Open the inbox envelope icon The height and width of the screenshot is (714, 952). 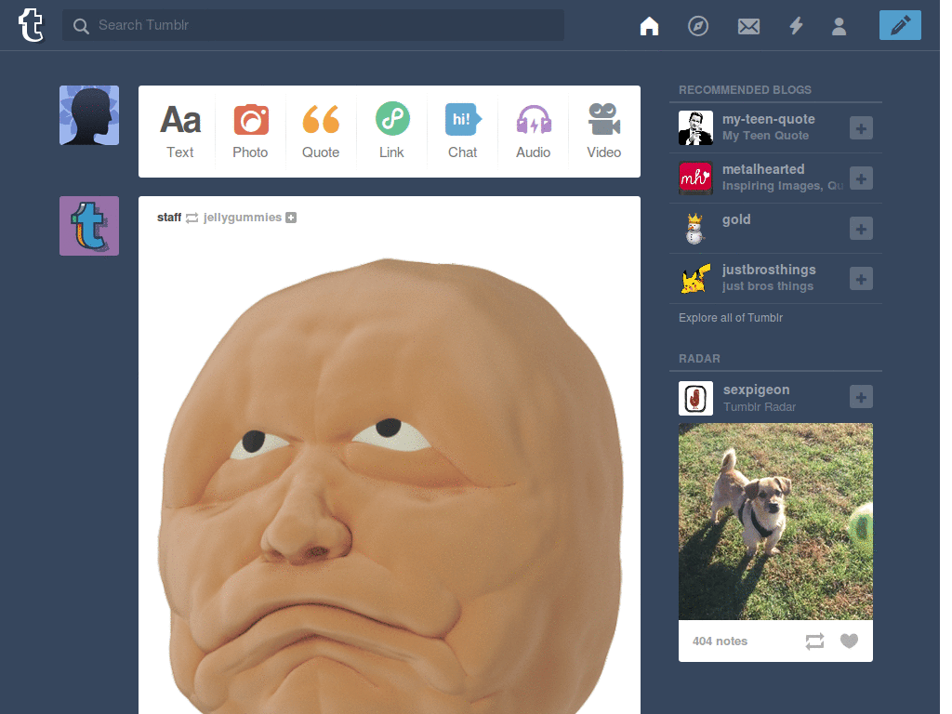click(748, 26)
